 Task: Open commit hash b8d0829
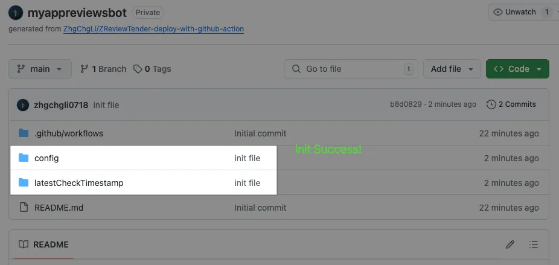[406, 104]
